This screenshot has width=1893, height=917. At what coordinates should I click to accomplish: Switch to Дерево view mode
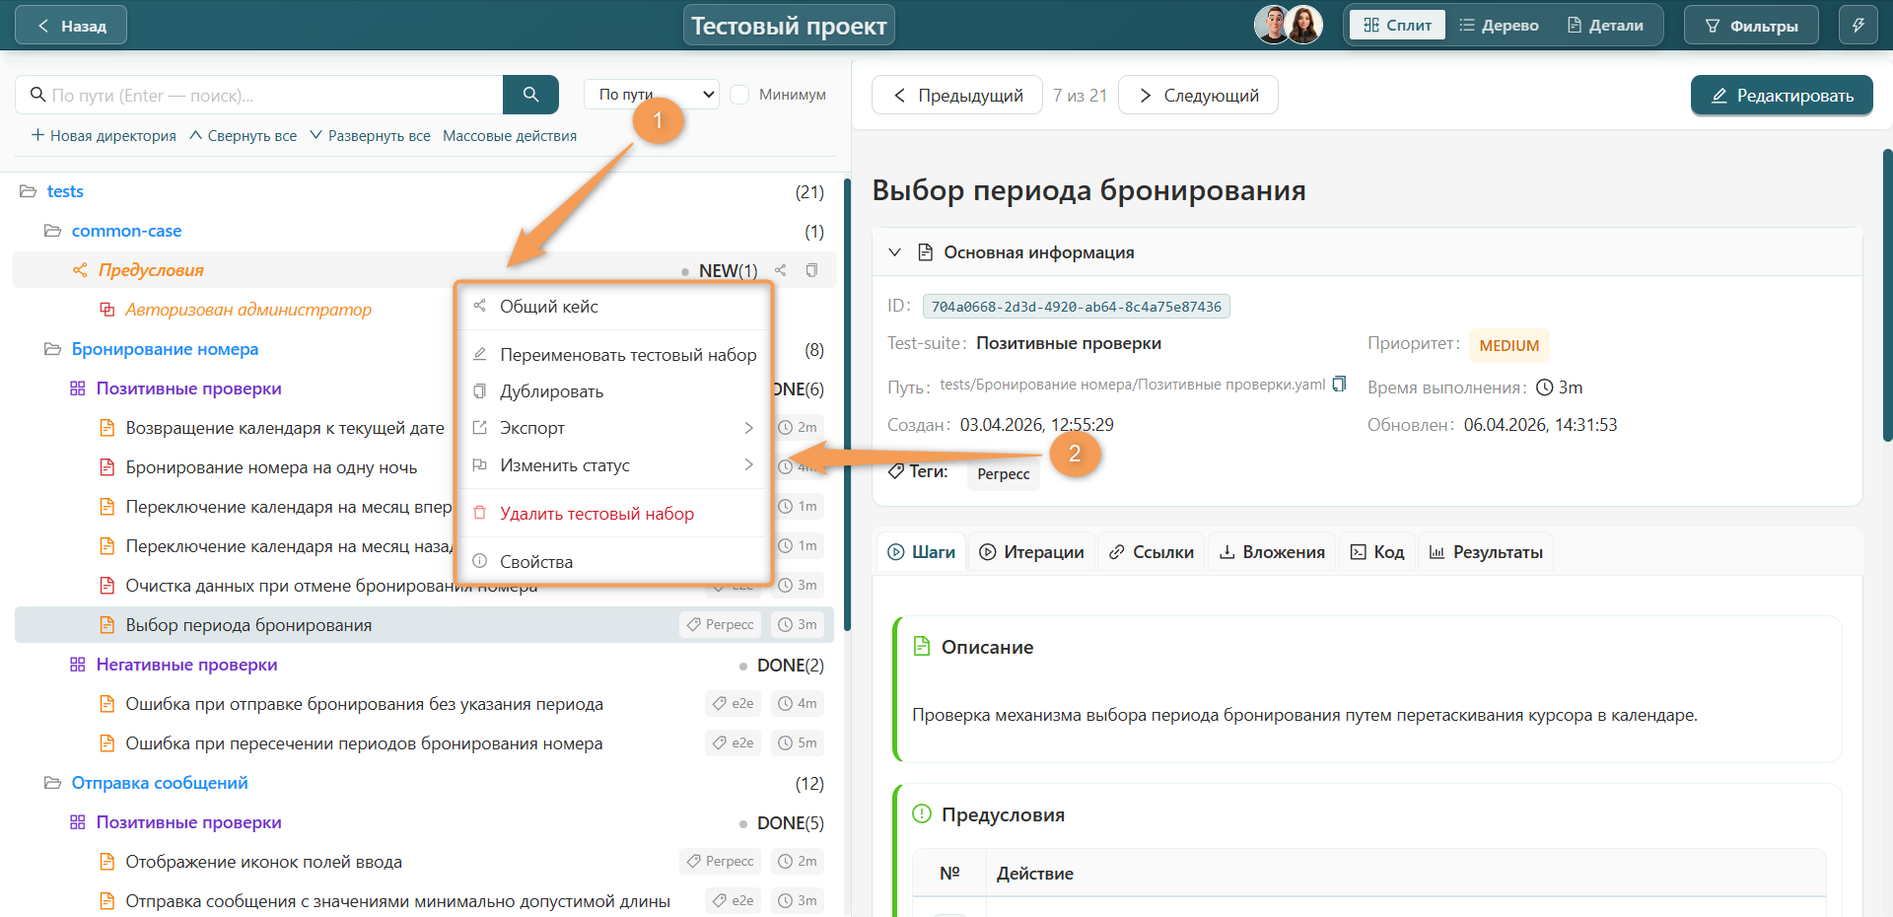click(1499, 26)
